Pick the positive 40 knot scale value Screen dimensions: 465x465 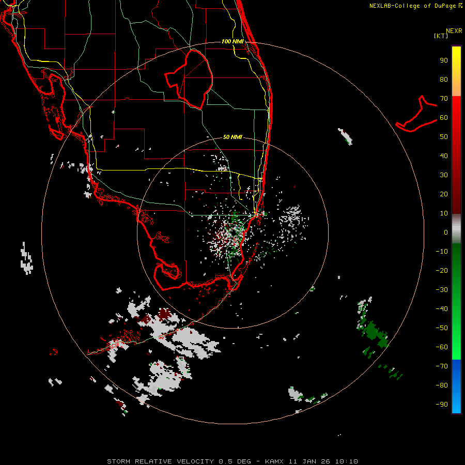(444, 156)
